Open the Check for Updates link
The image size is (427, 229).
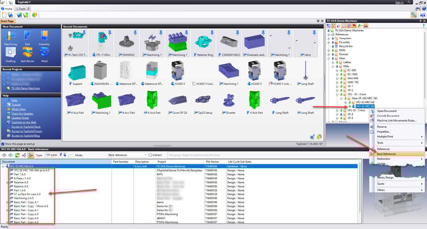pos(22,114)
